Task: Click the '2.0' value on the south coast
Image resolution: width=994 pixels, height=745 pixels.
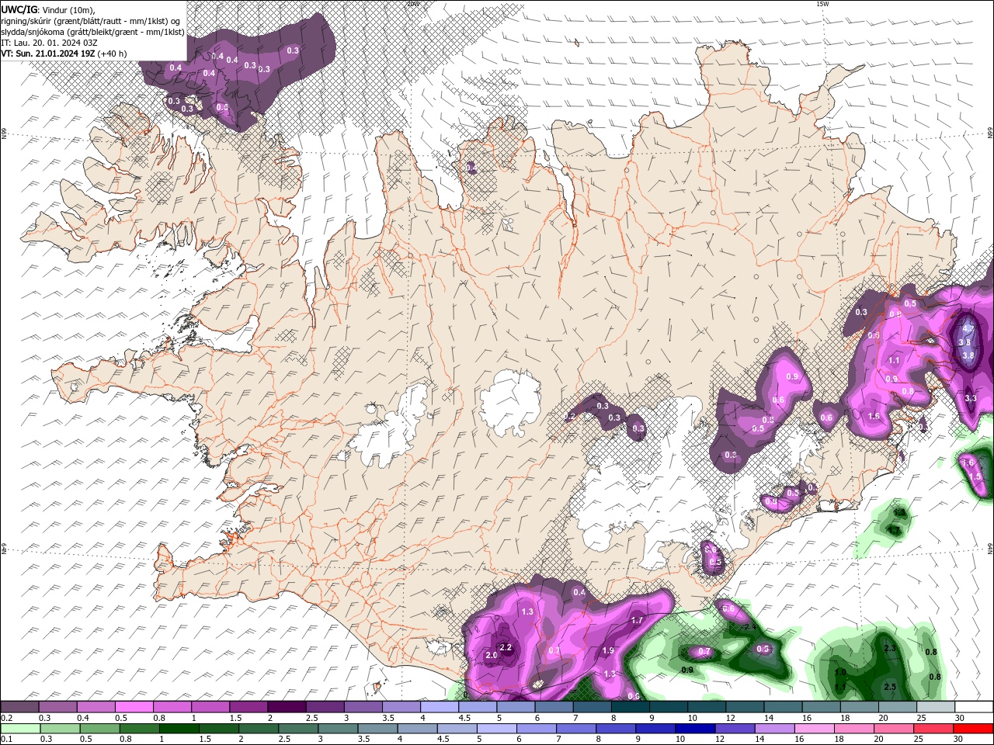Action: [491, 656]
